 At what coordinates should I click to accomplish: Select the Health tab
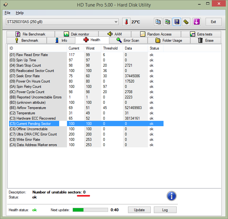[92, 40]
